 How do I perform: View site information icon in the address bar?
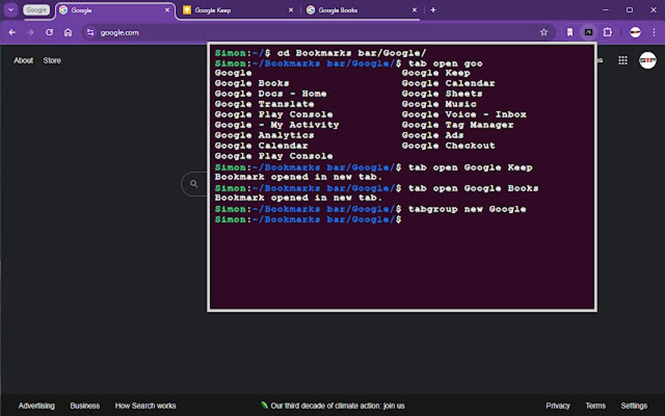(91, 32)
